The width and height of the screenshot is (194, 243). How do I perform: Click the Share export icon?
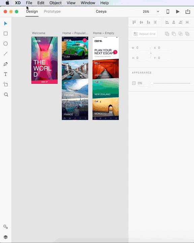(188, 11)
